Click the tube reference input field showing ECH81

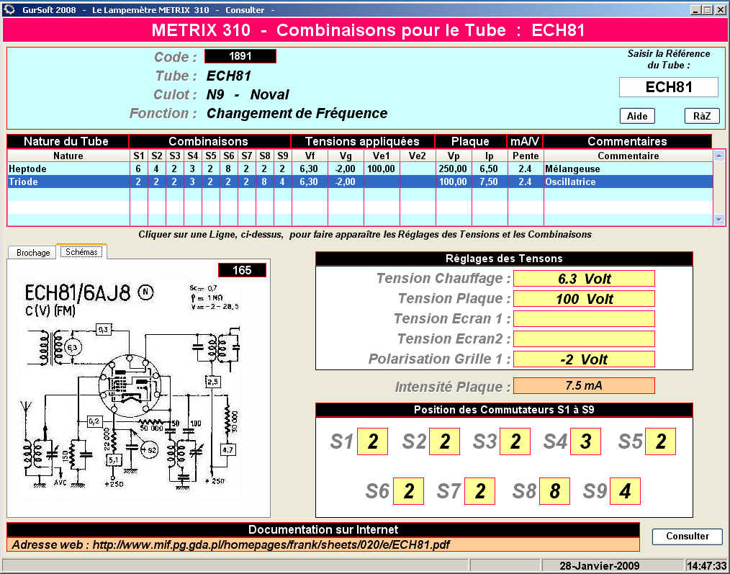pos(669,87)
